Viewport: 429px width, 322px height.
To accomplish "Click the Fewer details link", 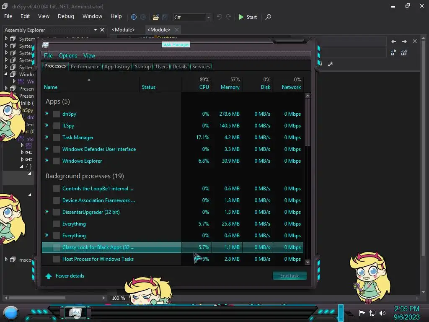I will click(x=70, y=276).
